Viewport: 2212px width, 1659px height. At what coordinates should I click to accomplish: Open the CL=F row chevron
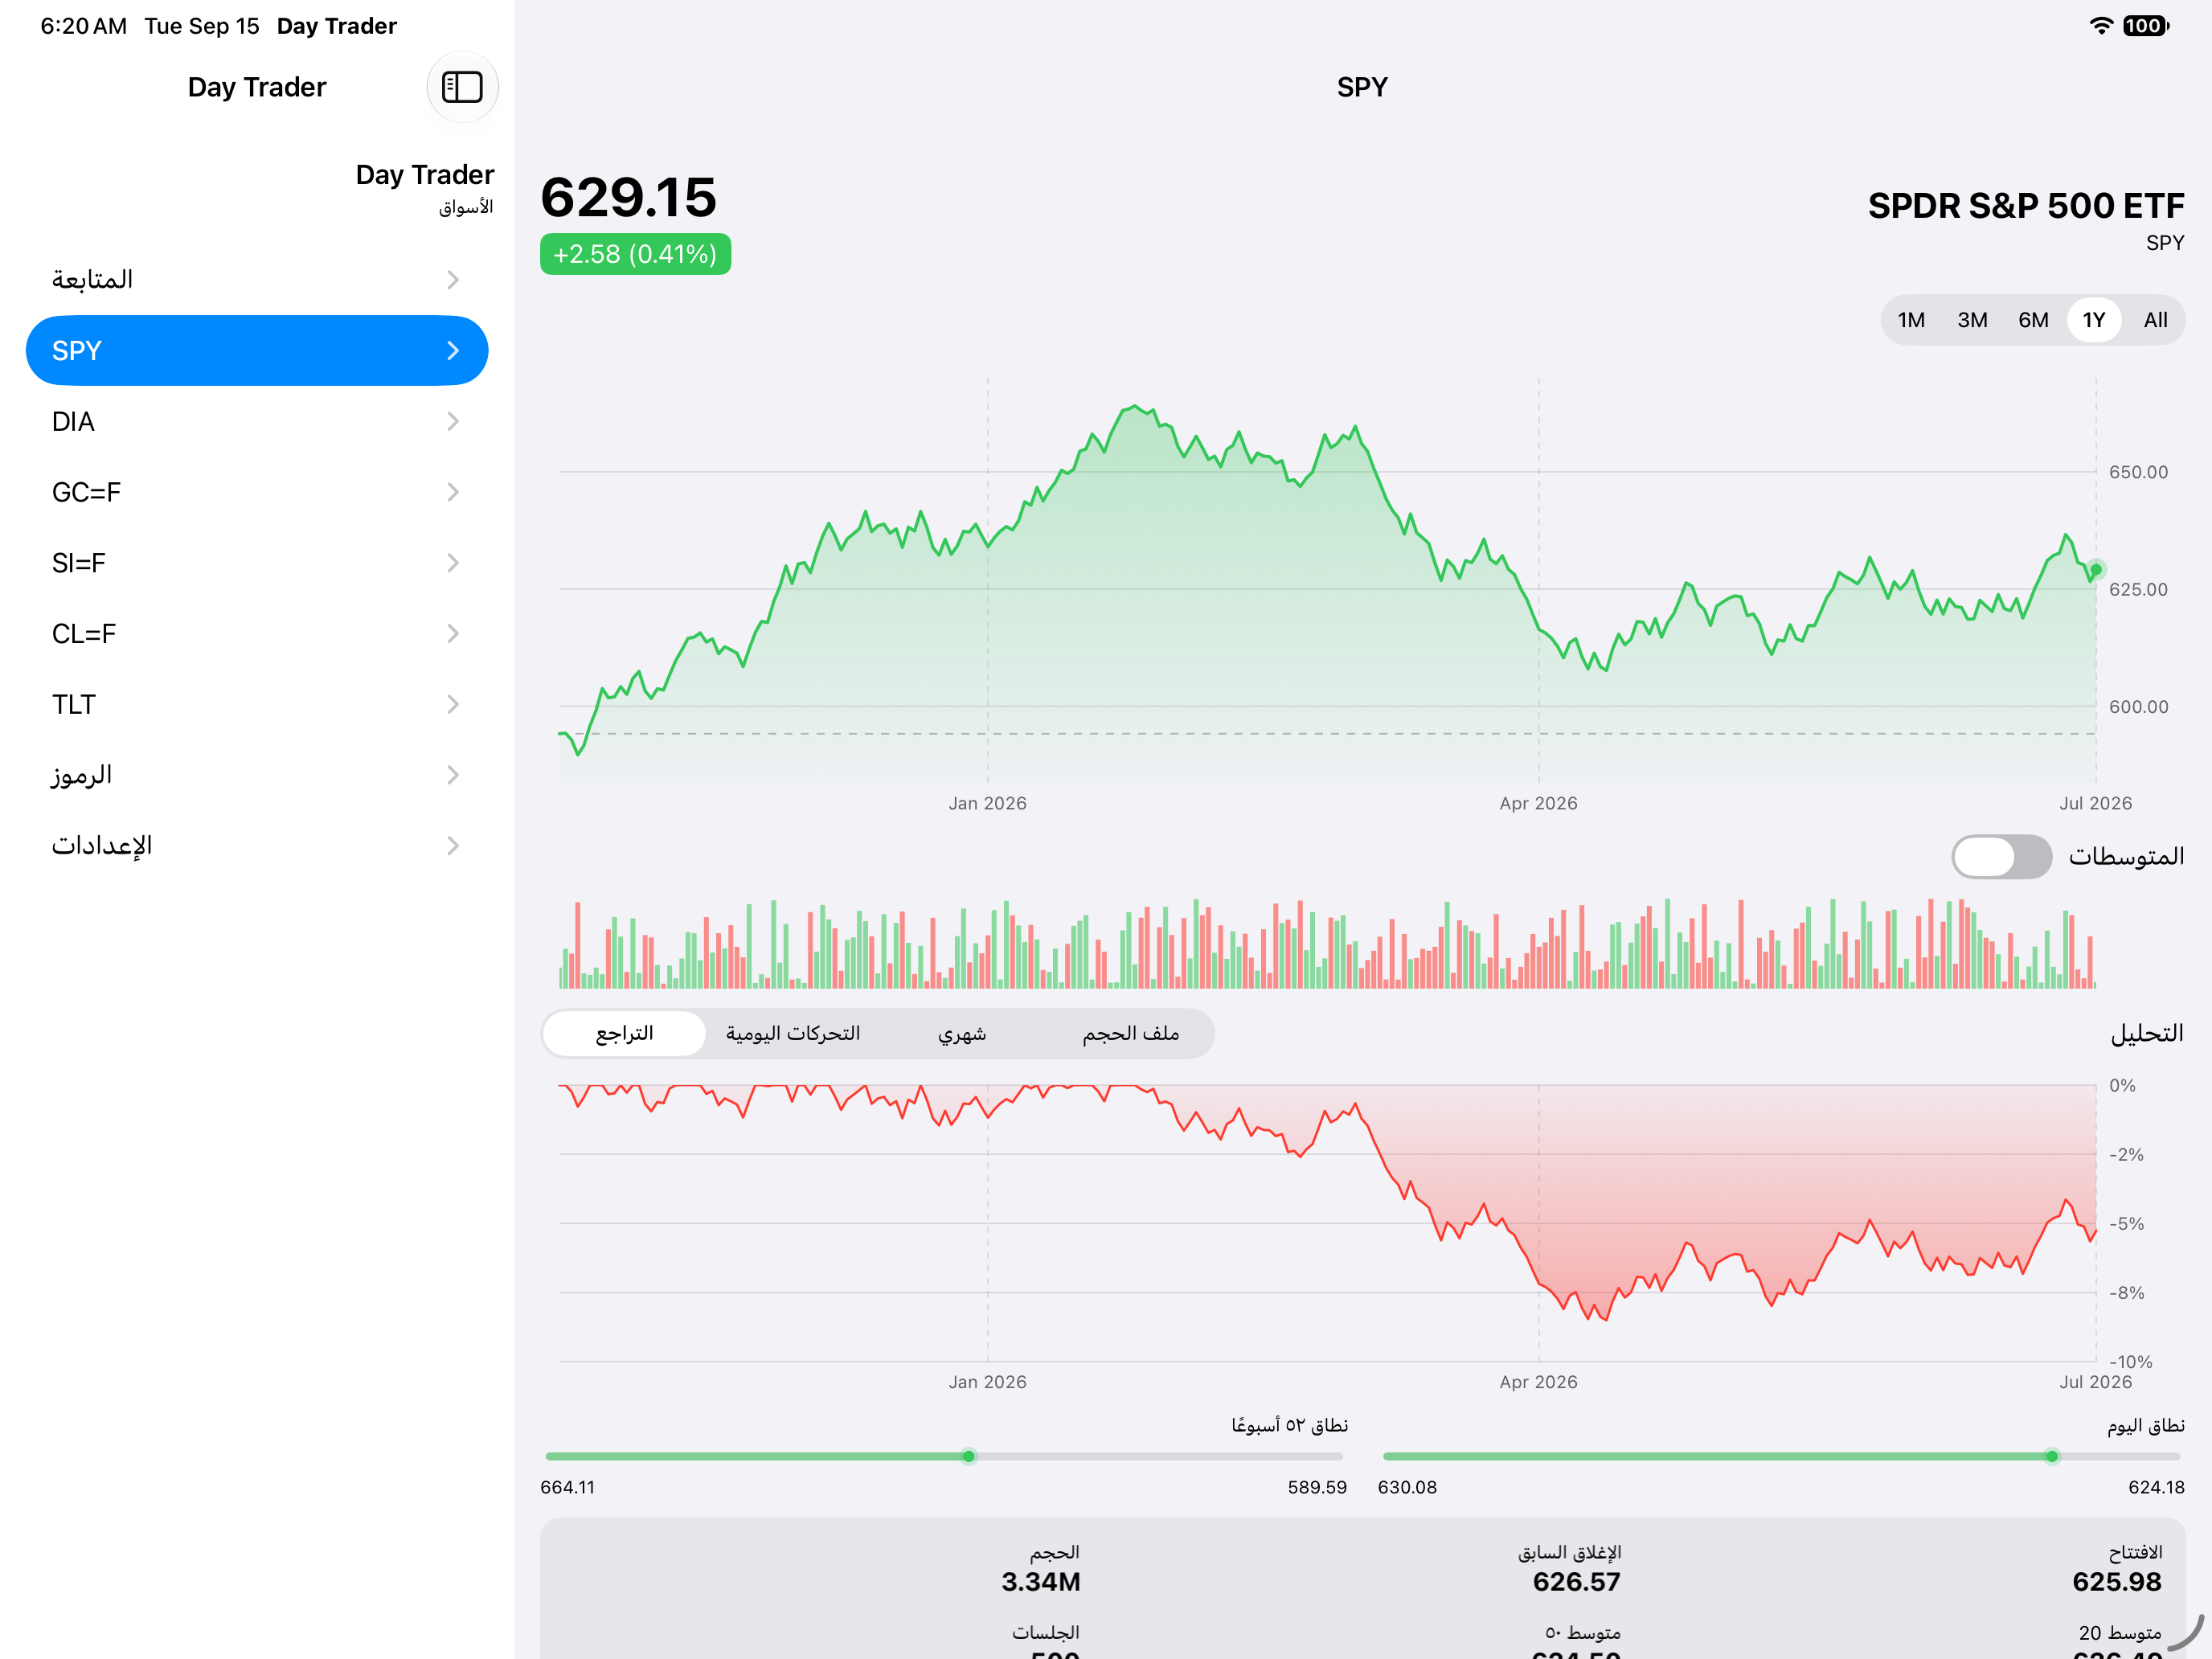coord(453,634)
